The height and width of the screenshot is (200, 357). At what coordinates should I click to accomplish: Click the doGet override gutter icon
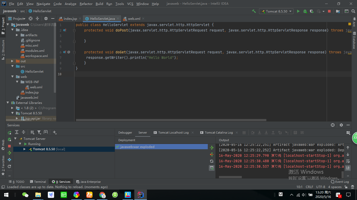click(65, 52)
